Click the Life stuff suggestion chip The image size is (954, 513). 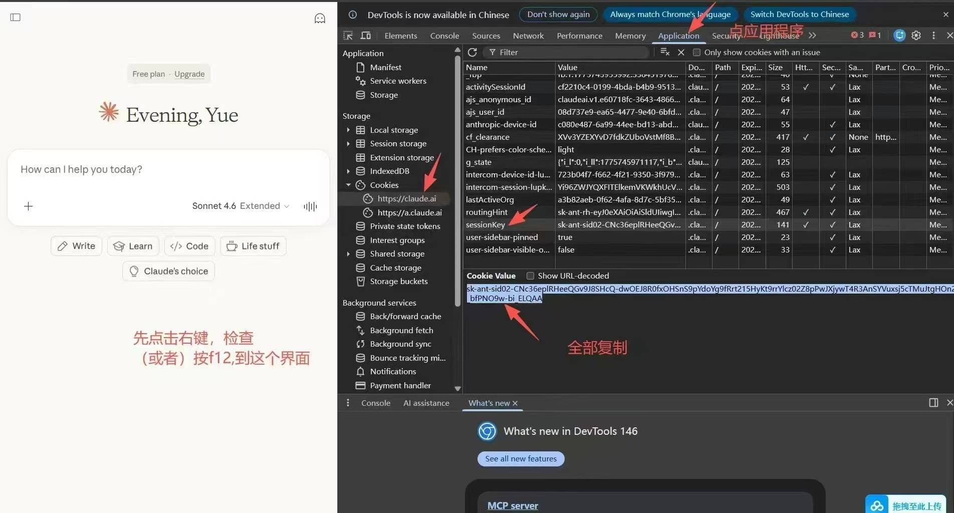pos(253,246)
